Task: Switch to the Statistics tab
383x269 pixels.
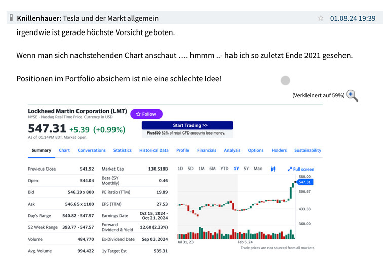Action: tap(122, 150)
